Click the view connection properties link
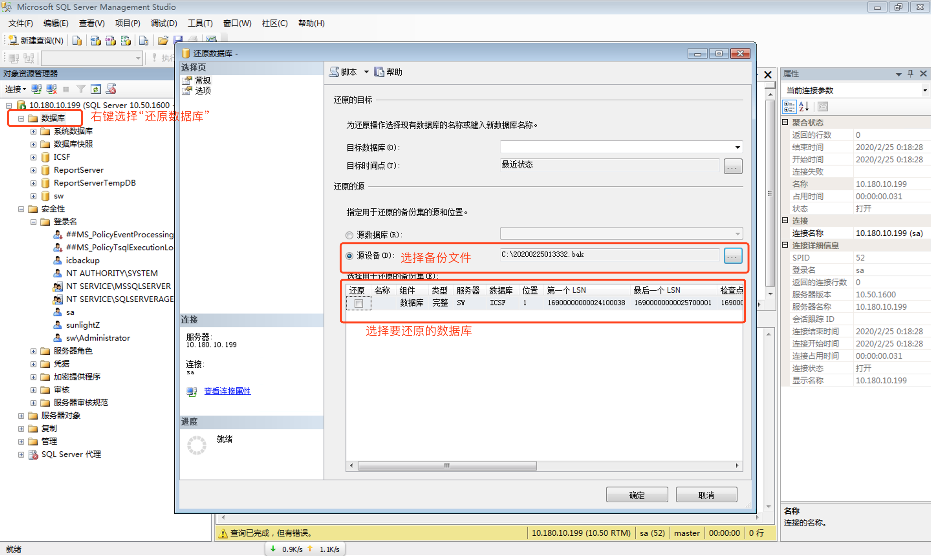Screen dimensions: 931x556 [x=227, y=391]
